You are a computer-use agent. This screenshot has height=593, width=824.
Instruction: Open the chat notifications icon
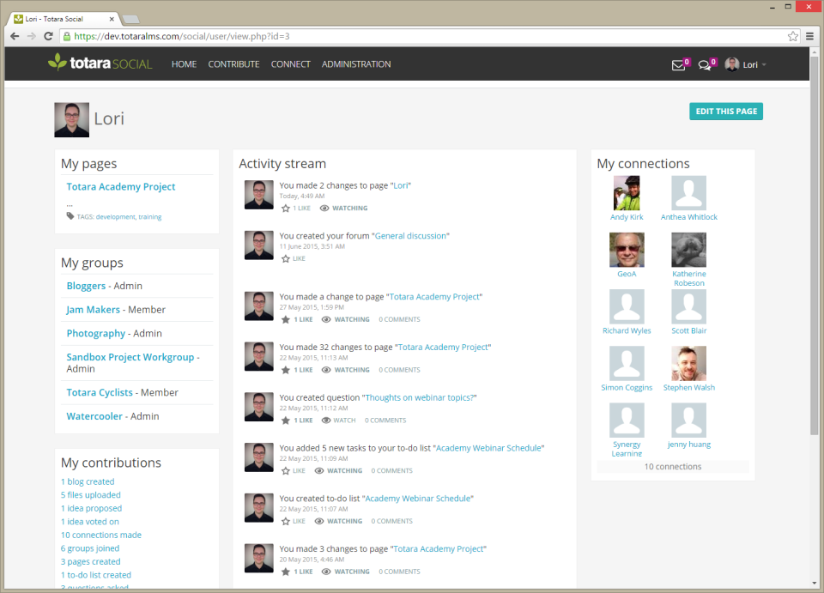pos(704,65)
